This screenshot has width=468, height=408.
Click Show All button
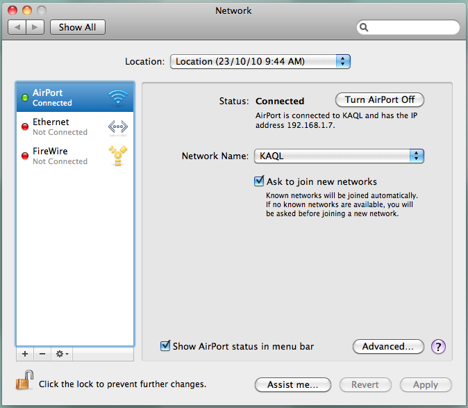[x=78, y=28]
